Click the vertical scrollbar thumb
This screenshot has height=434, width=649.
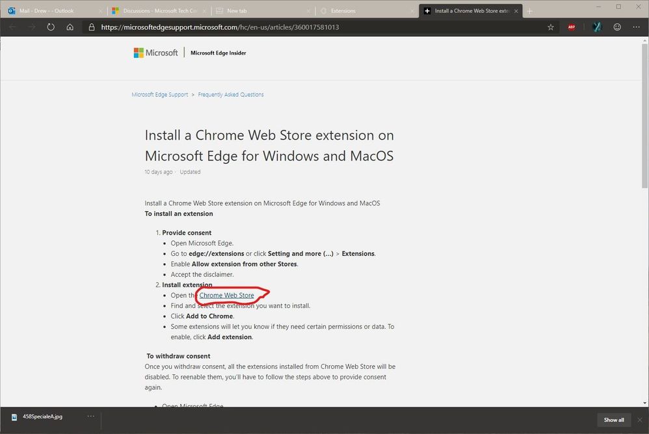pos(645,115)
